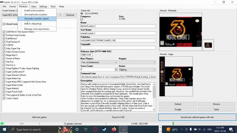Select Generate modules report

pos(37,19)
